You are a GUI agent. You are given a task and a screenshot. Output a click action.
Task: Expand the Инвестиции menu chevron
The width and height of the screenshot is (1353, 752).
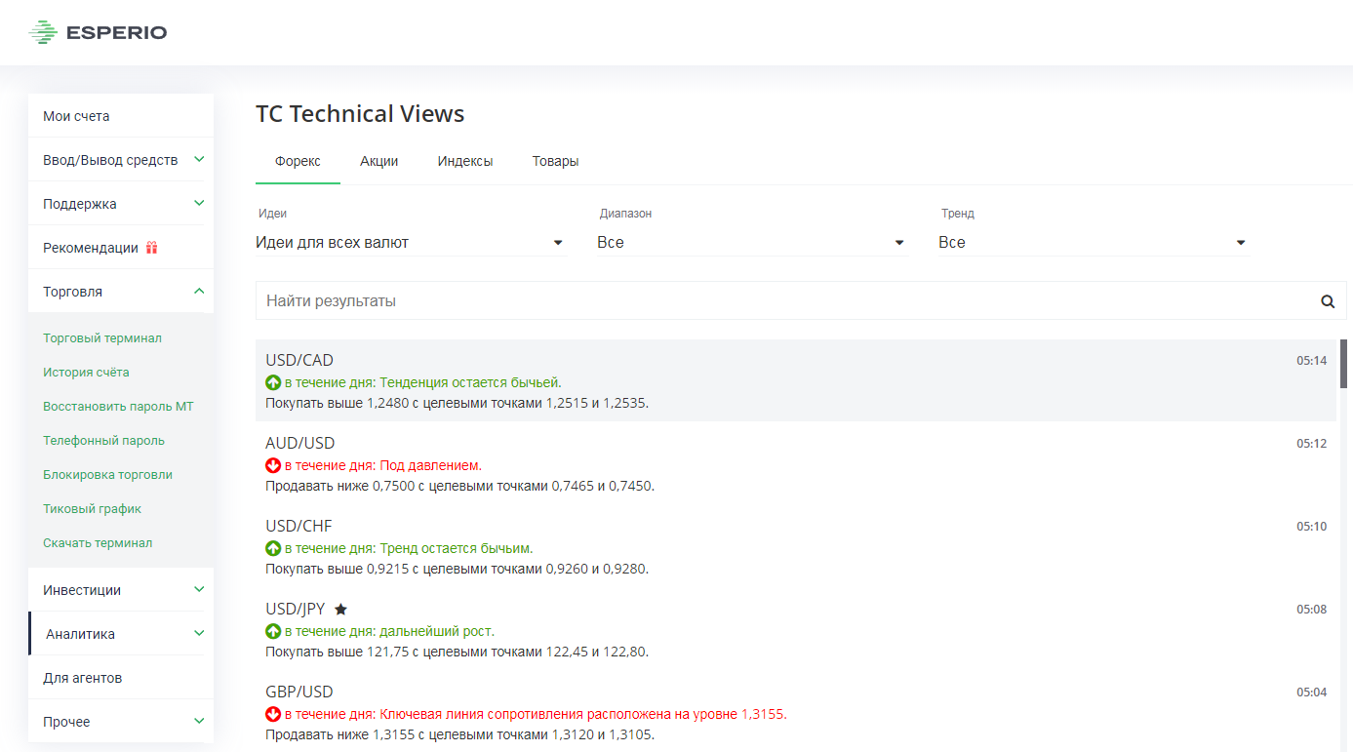(199, 589)
